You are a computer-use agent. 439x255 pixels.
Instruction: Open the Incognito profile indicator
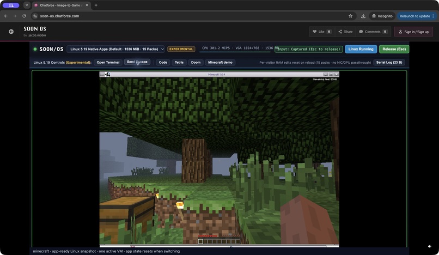coord(382,16)
